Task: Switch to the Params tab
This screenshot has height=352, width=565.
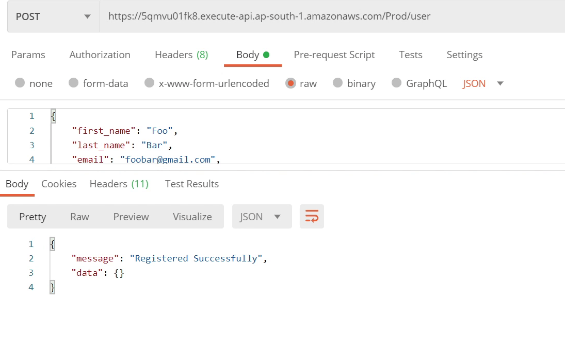Action: [x=28, y=55]
